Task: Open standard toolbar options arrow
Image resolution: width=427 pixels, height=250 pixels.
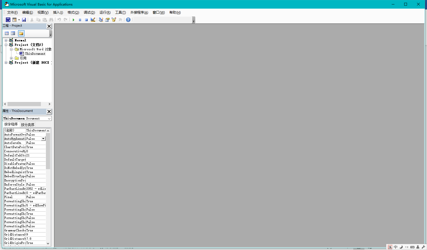Action: (x=194, y=20)
